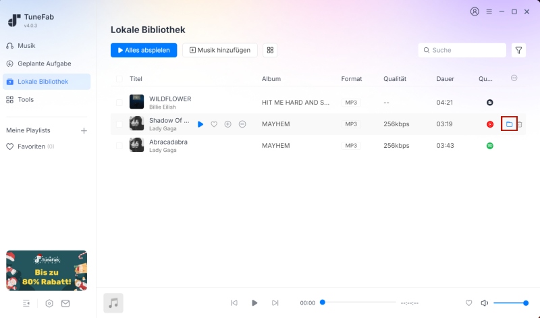
Task: Click the HIT ME HARD AND S... album cell
Action: point(296,103)
